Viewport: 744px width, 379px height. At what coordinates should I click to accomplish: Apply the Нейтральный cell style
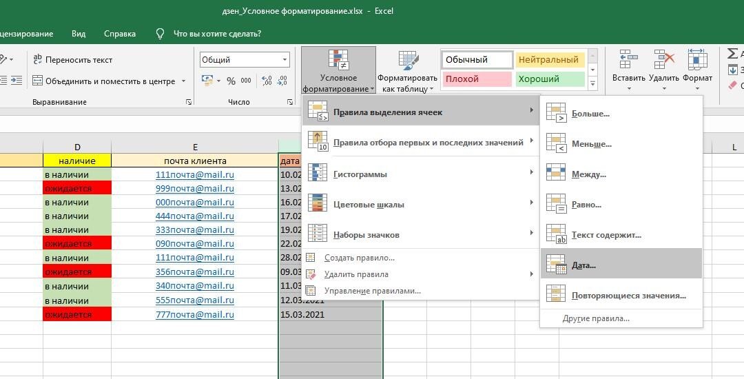point(550,60)
